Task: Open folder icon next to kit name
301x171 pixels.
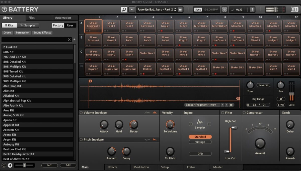Action: coord(180,10)
